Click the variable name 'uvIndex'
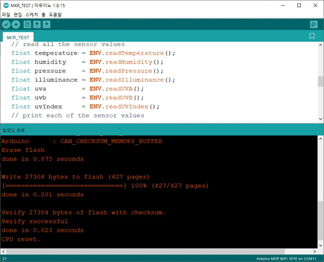Screen dimensions: 324x262 [x=48, y=107]
